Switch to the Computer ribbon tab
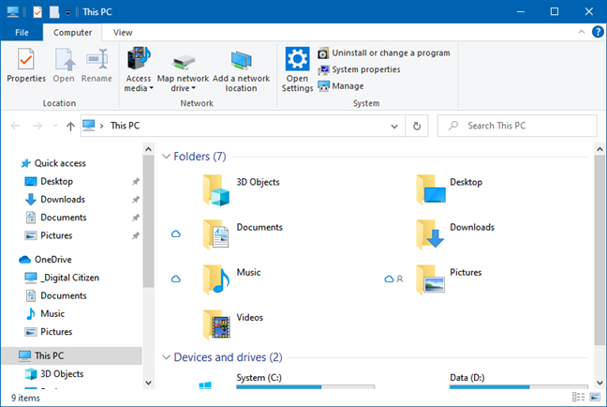607x407 pixels. click(72, 33)
